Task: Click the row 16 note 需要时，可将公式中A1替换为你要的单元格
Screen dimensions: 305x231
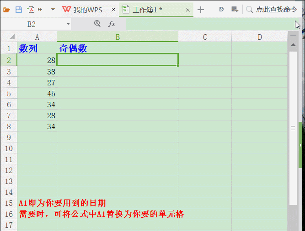Action: (102, 214)
